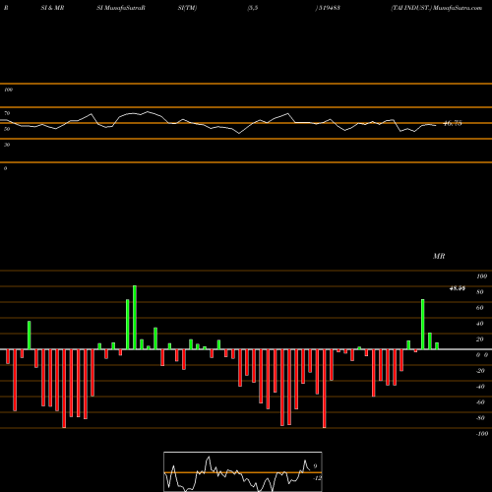This screenshot has width=492, height=492.
Task: Click the 'SI(TM)' header text
Action: (x=187, y=8)
